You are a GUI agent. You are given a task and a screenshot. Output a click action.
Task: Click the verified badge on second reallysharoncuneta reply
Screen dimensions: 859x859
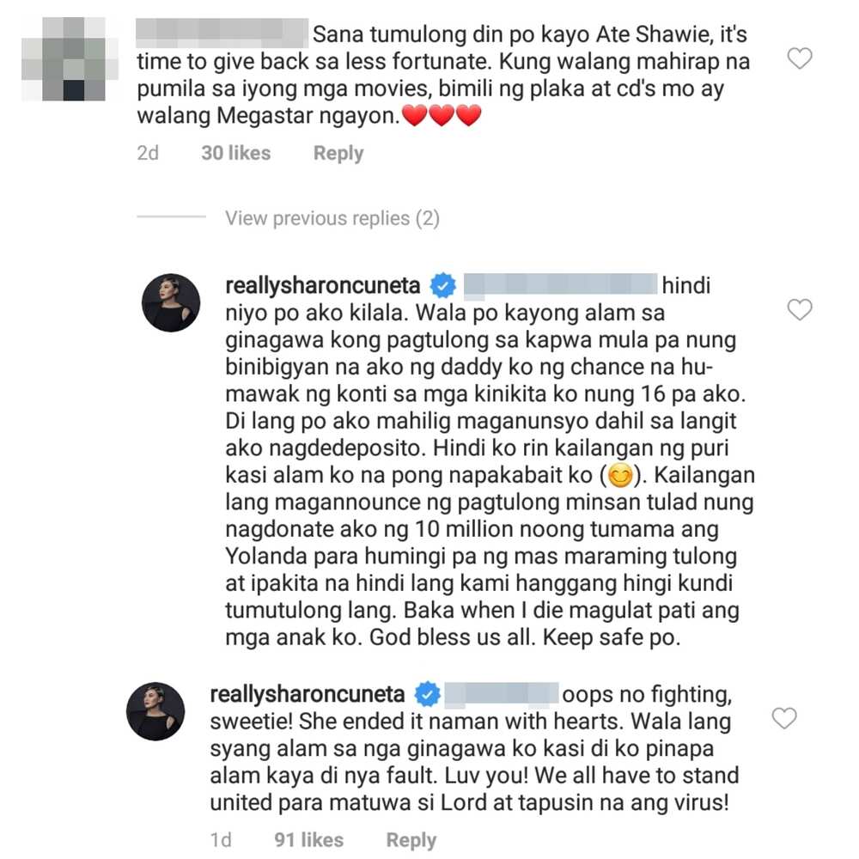(427, 694)
